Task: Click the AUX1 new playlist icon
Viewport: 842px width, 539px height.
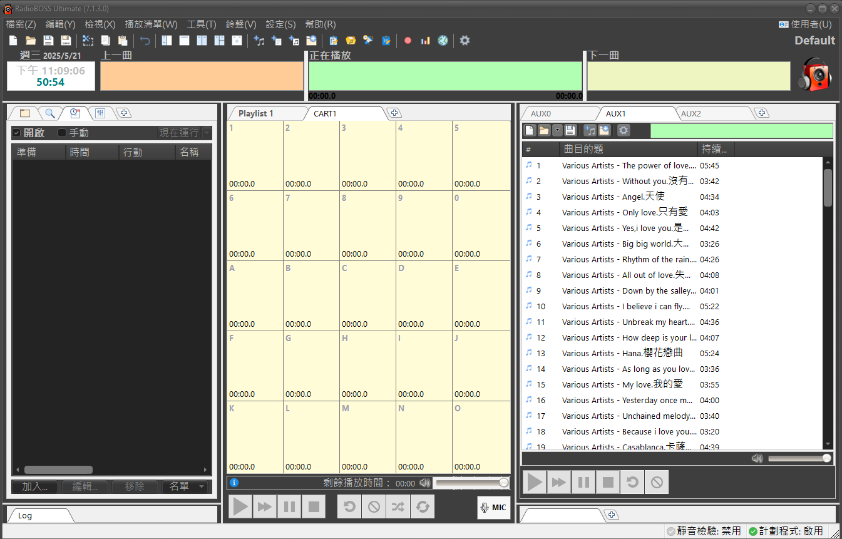Action: pos(530,130)
